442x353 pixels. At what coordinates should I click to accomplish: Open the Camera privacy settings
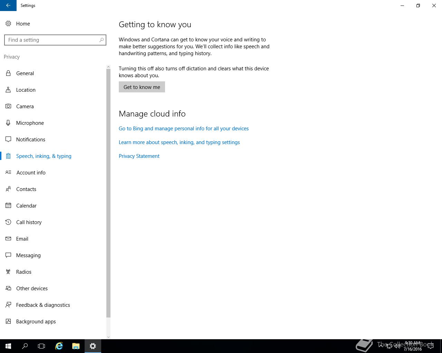click(x=53, y=106)
